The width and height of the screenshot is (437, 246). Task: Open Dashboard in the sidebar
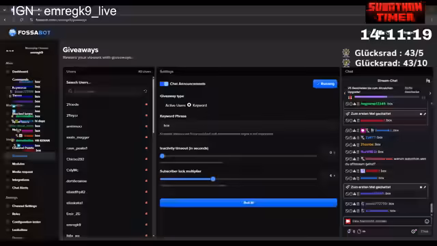point(20,72)
